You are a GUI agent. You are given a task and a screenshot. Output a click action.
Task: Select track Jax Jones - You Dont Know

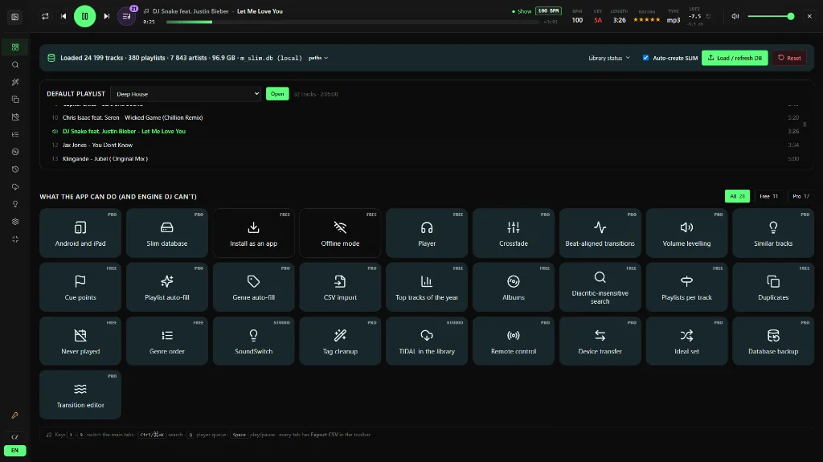pyautogui.click(x=425, y=145)
